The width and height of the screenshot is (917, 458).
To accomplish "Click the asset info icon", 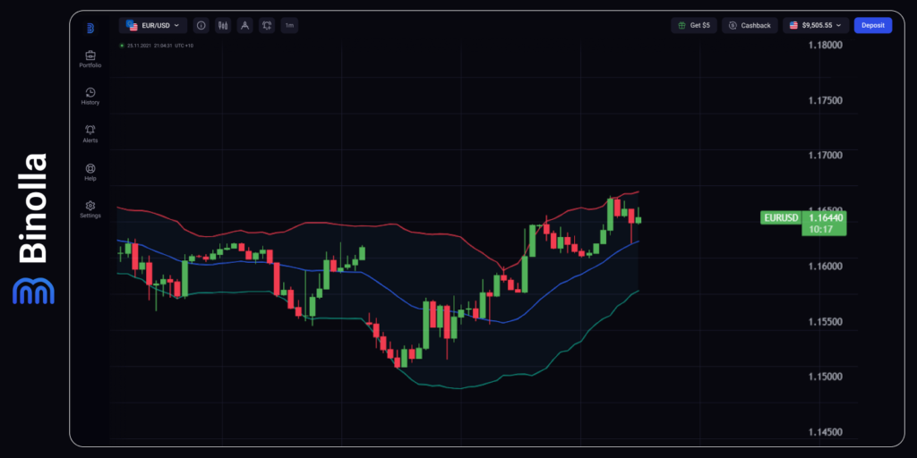I will tap(201, 26).
